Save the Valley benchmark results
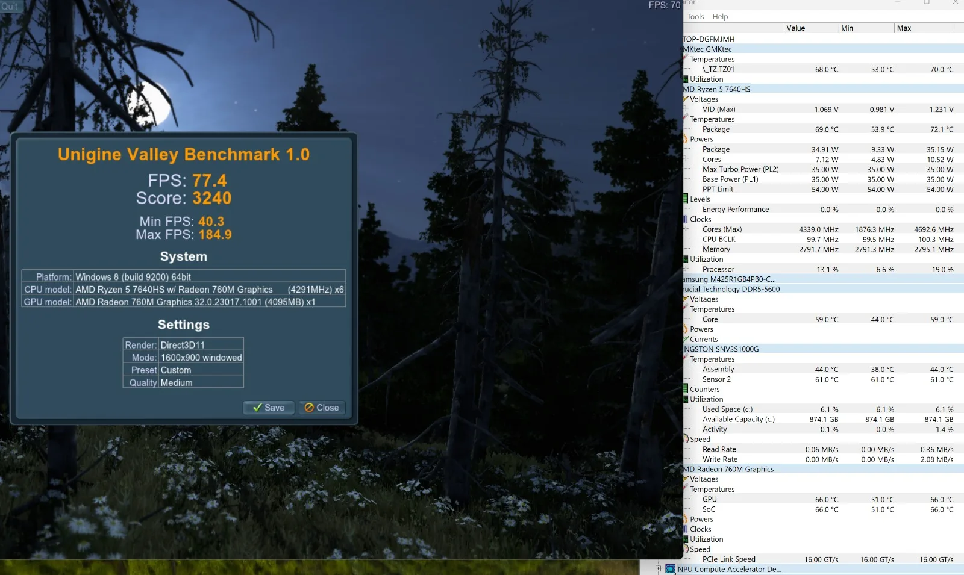The image size is (964, 575). (269, 408)
